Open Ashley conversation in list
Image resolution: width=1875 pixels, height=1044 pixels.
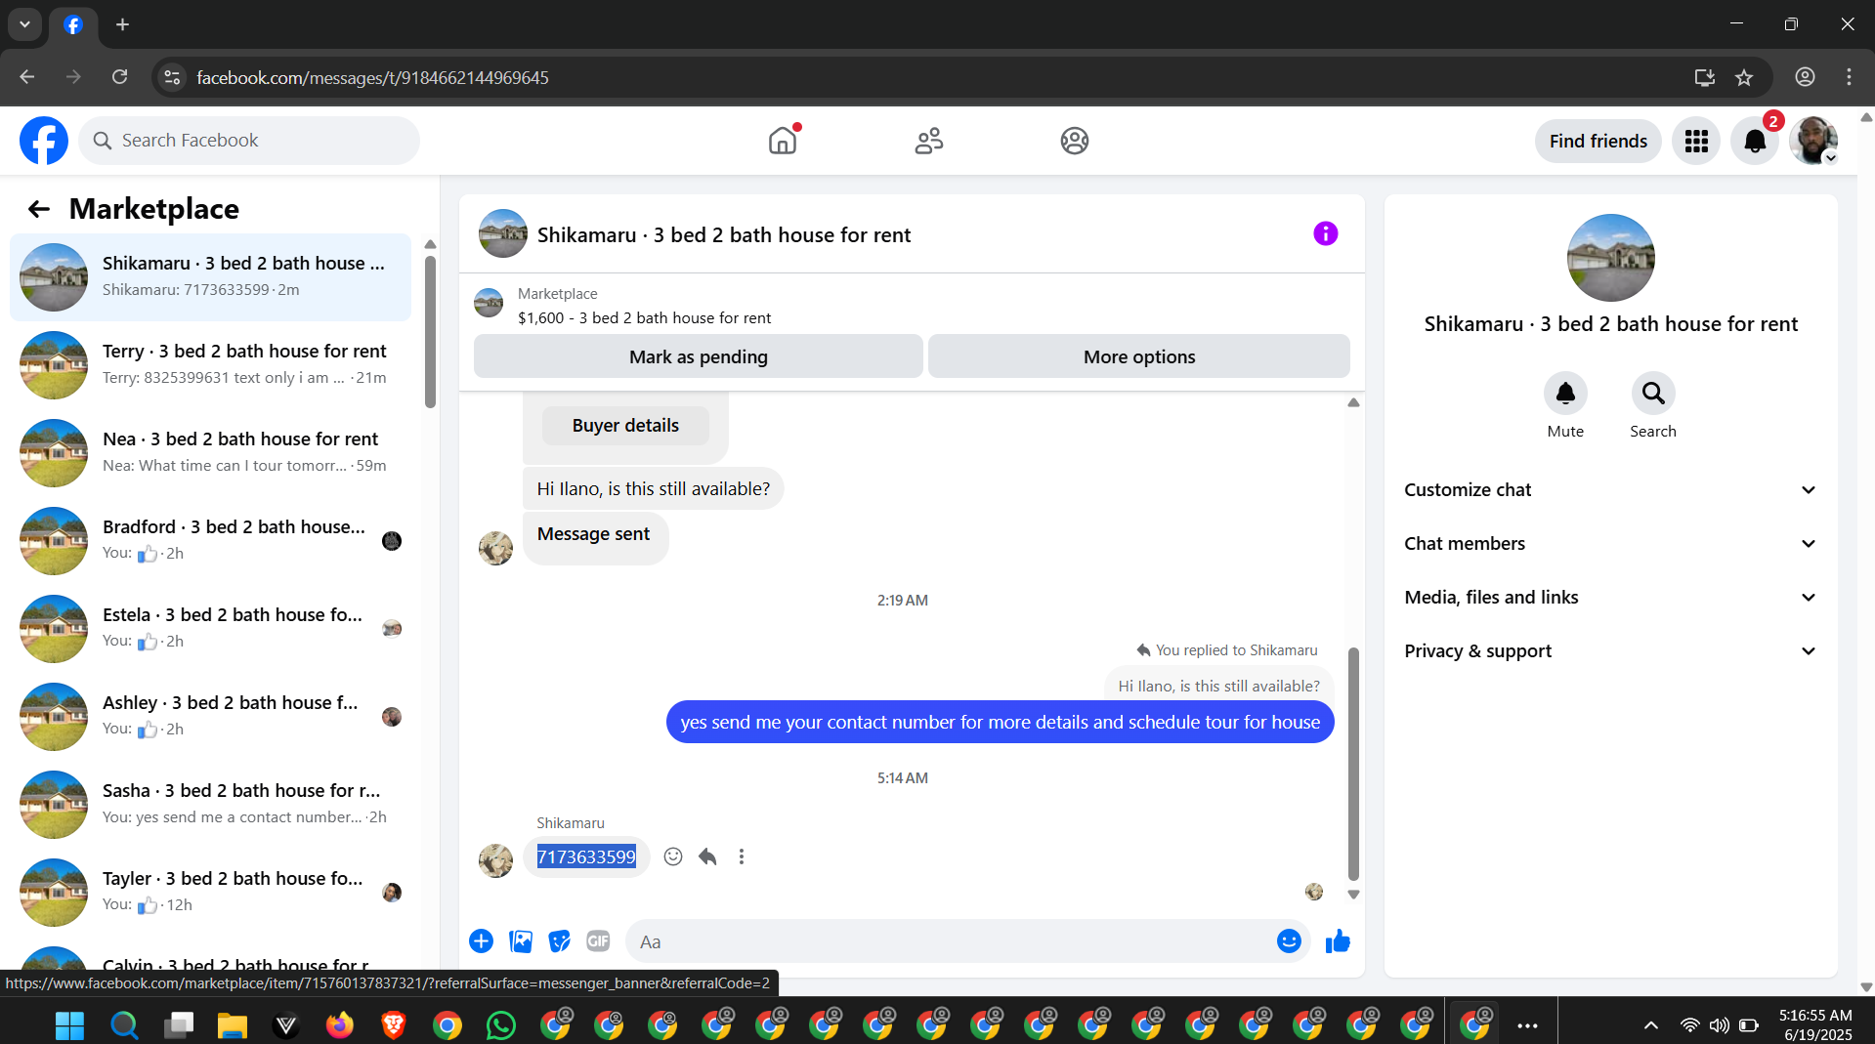(x=210, y=717)
